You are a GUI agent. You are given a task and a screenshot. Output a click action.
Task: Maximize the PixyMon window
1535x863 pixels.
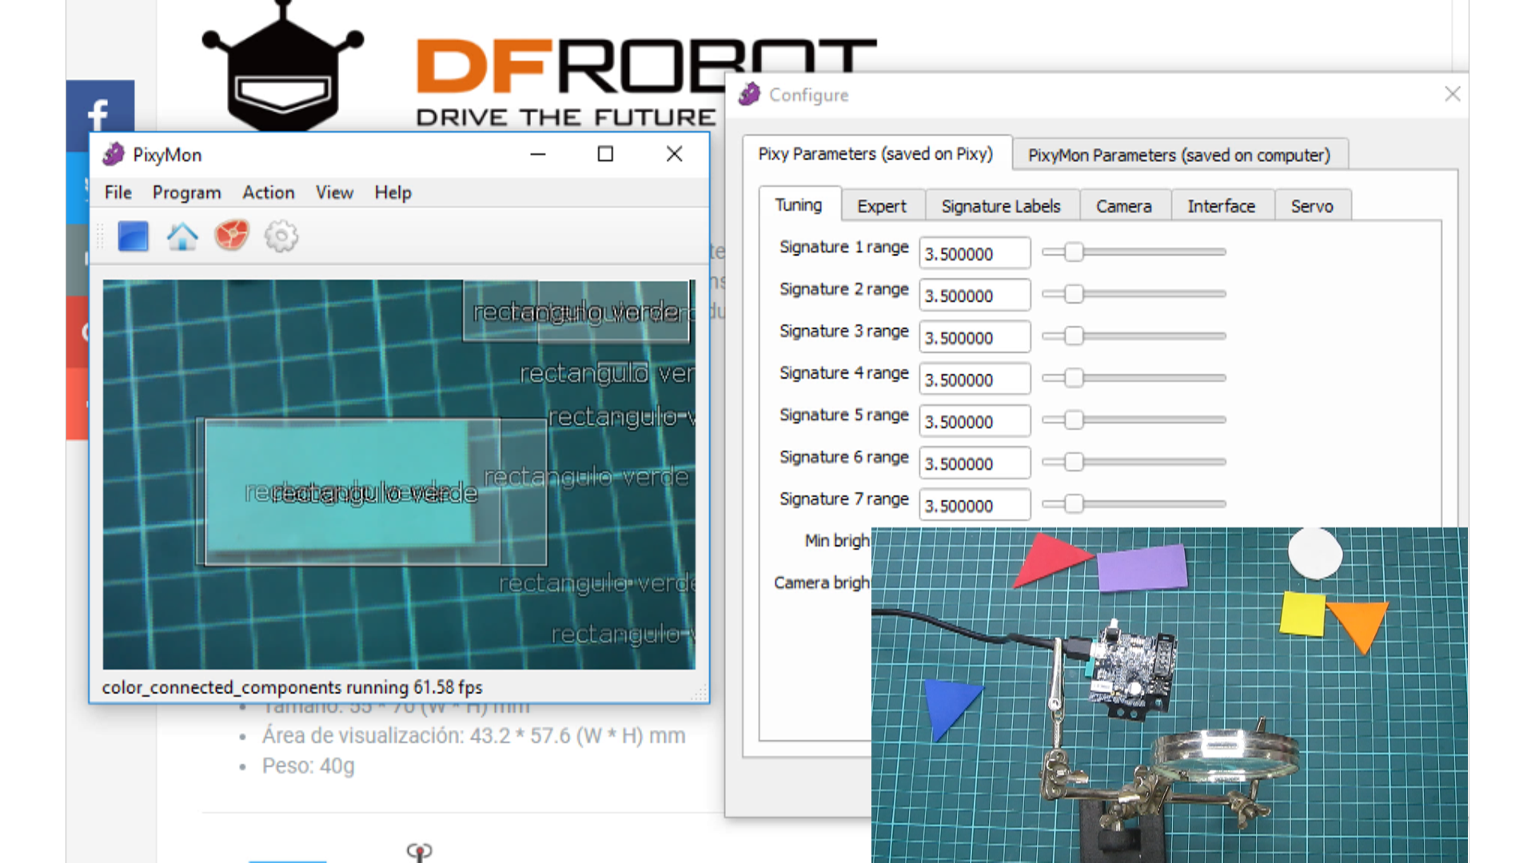click(x=605, y=154)
